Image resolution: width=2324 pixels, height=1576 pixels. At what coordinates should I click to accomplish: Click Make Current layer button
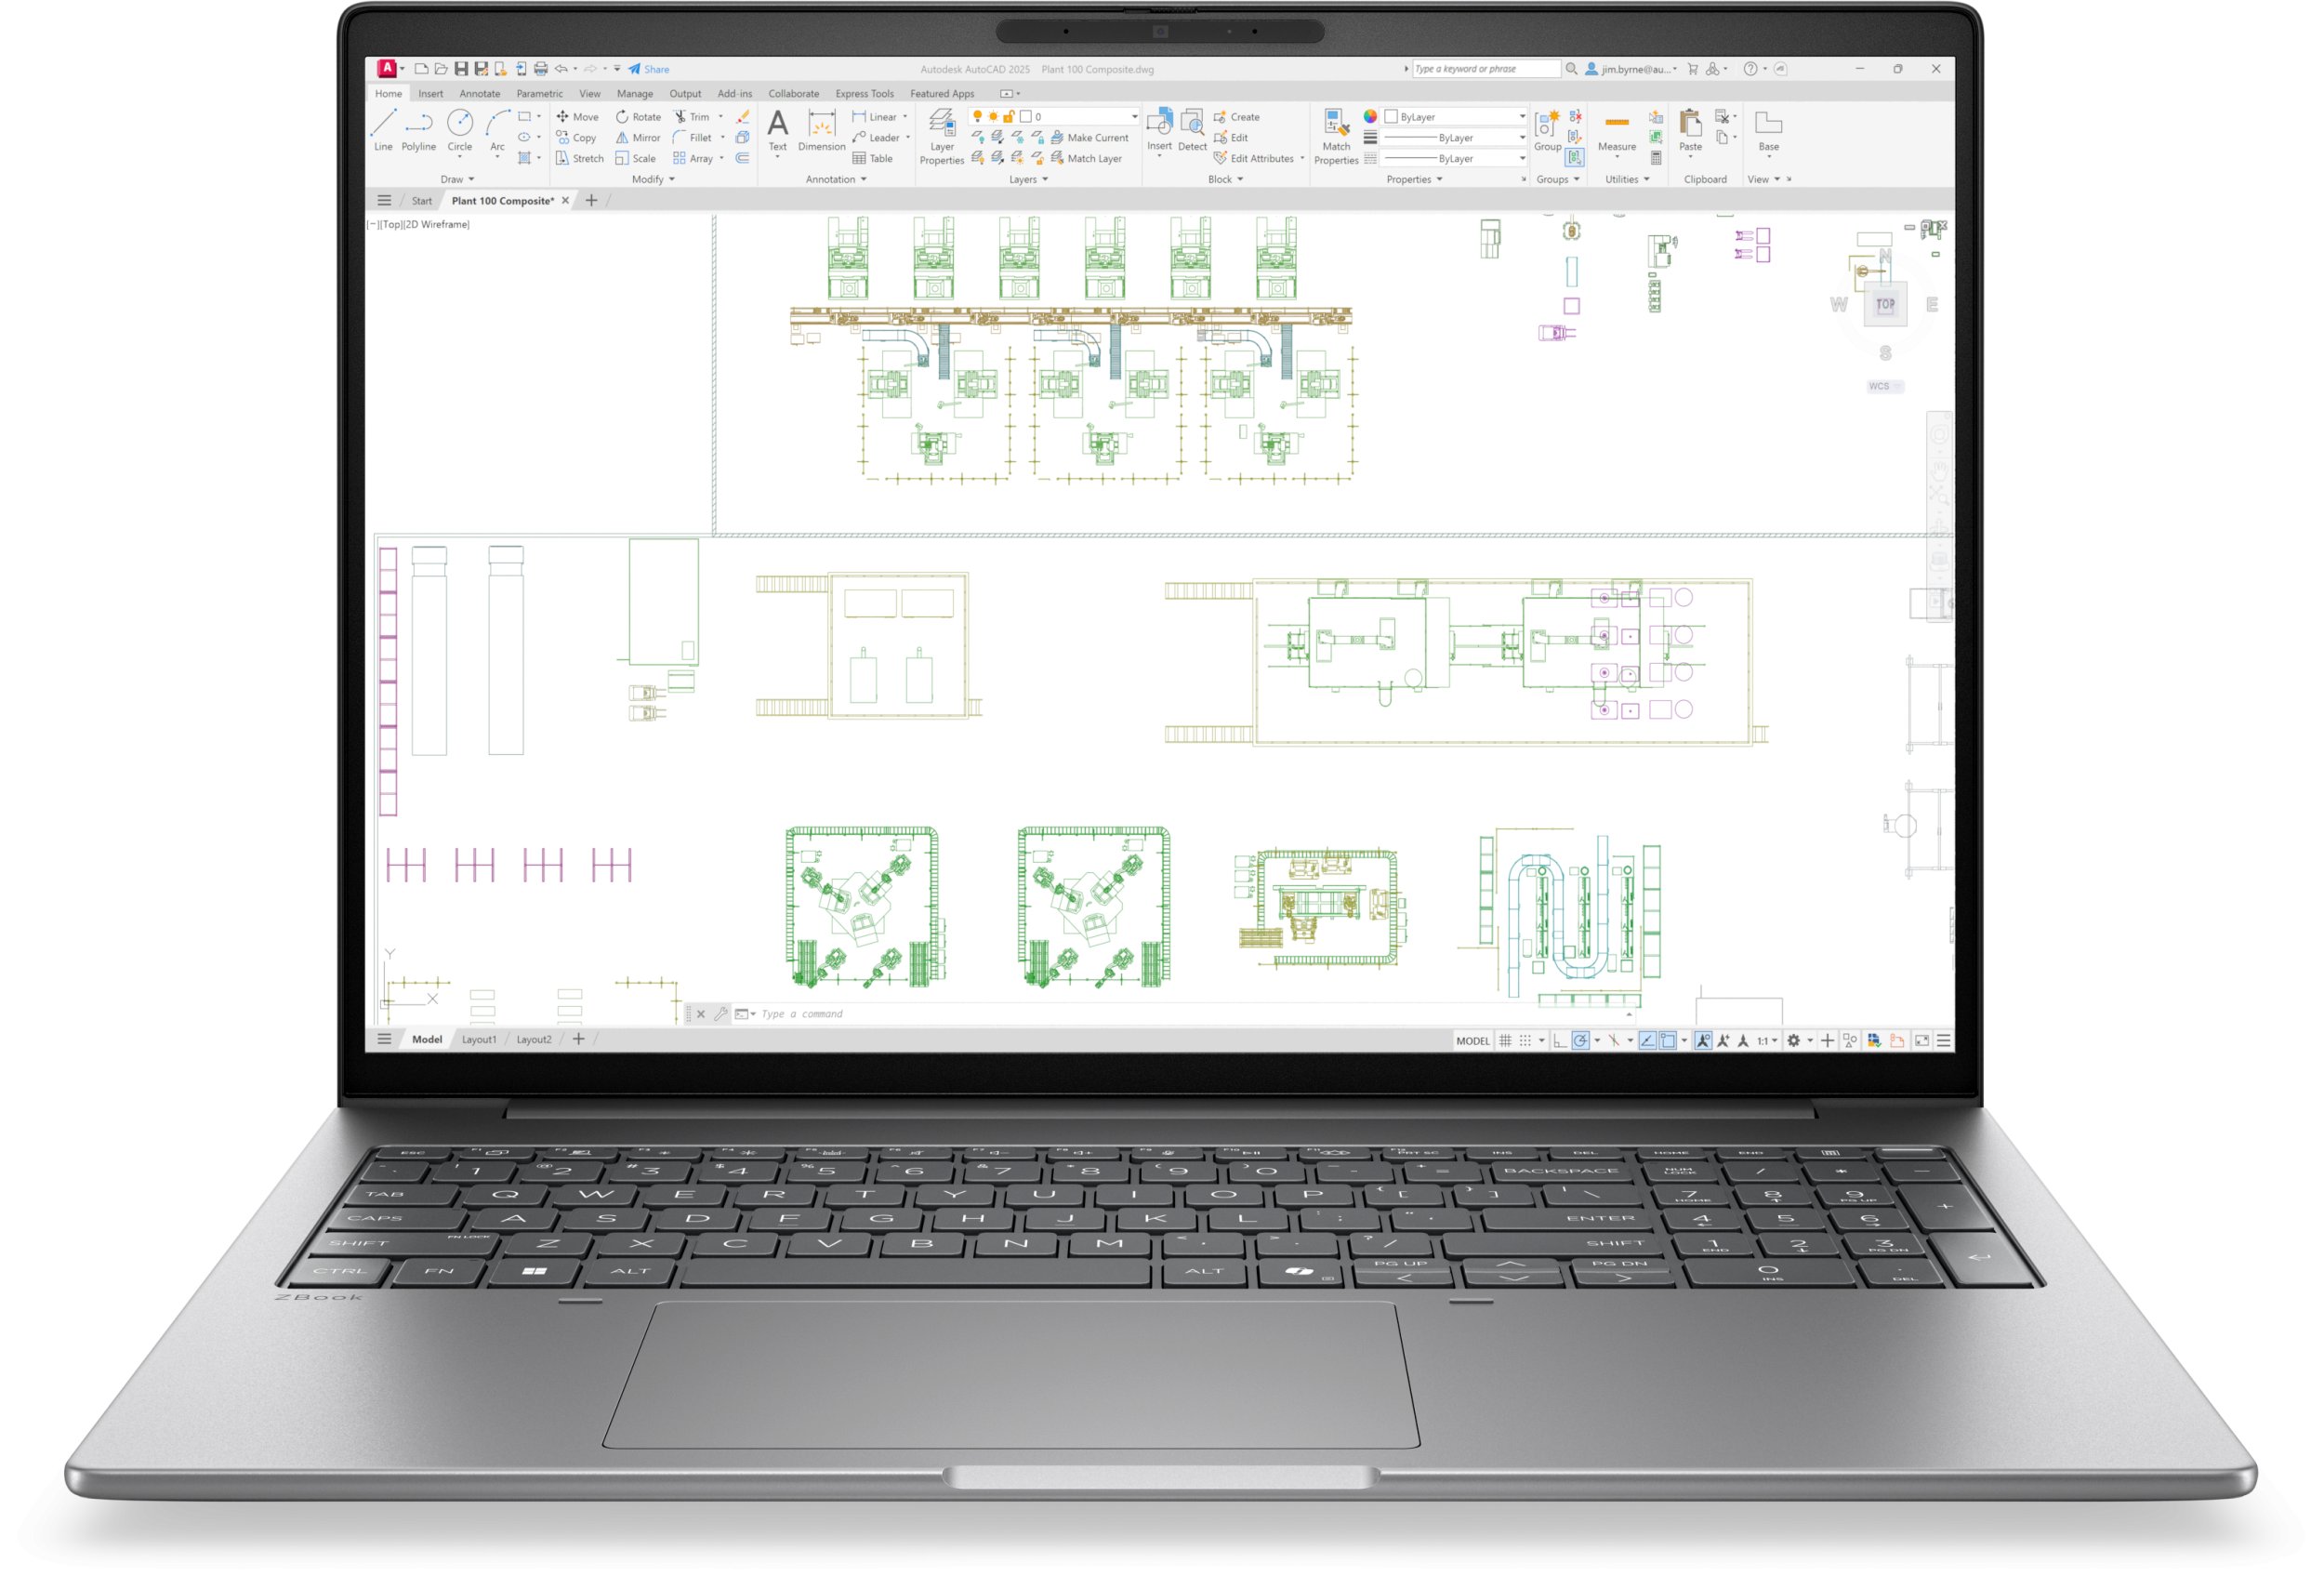1089,137
